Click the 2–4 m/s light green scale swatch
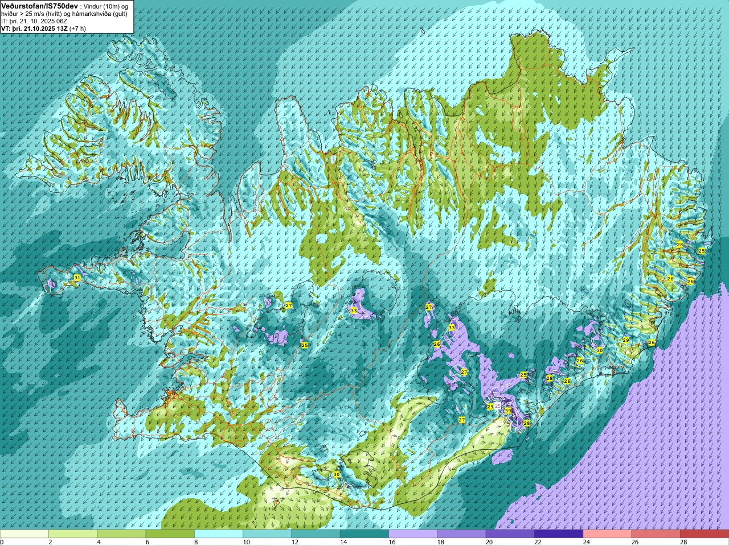This screenshot has height=546, width=729. pyautogui.click(x=73, y=534)
